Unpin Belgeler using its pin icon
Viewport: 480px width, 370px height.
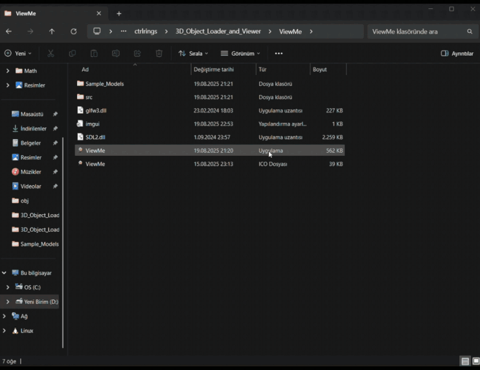point(55,143)
